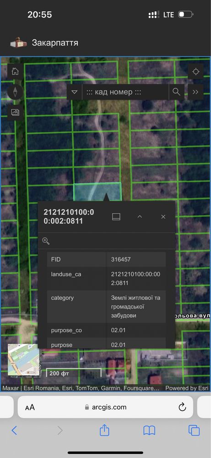Screen dimensions: 211x458
Task: Show all open Safari tabs
Action: pyautogui.click(x=194, y=430)
